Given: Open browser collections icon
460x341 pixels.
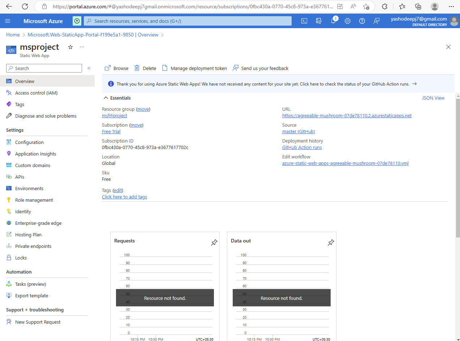Looking at the screenshot, I should (418, 6).
